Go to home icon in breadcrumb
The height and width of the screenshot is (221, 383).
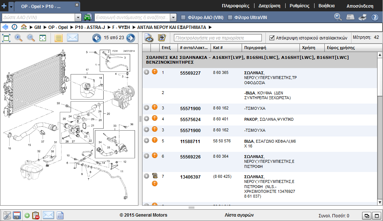tap(24, 27)
